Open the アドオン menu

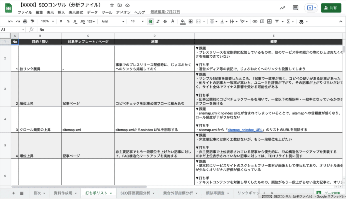click(x=123, y=12)
